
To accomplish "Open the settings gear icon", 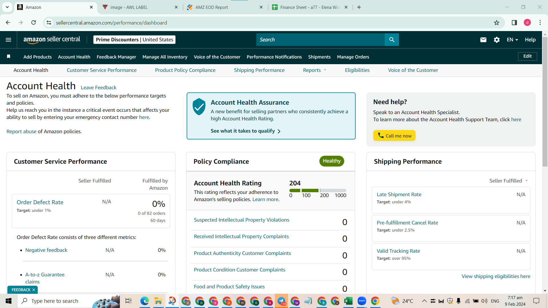I will point(497,40).
